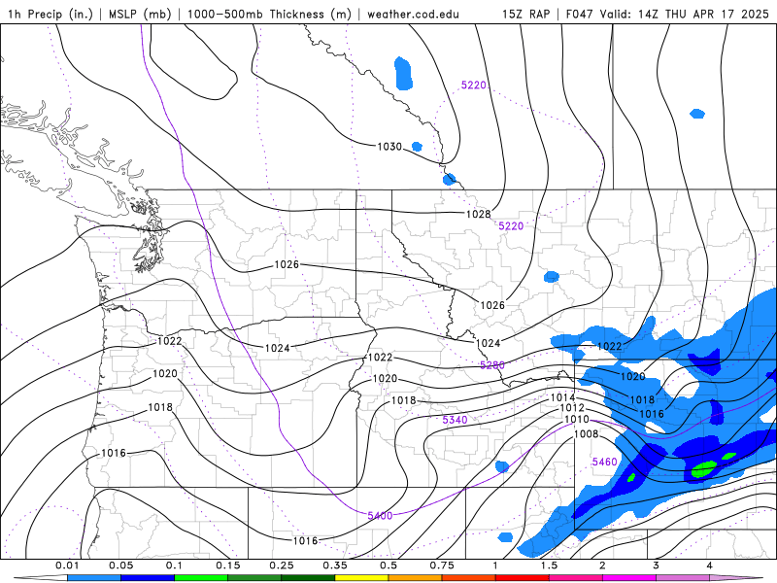777x583 pixels.
Task: Pick the lavender 3–4 legend swatch
Action: (x=683, y=578)
